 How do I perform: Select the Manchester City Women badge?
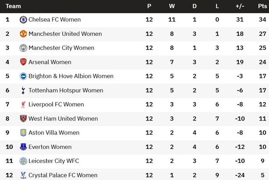coord(23,48)
